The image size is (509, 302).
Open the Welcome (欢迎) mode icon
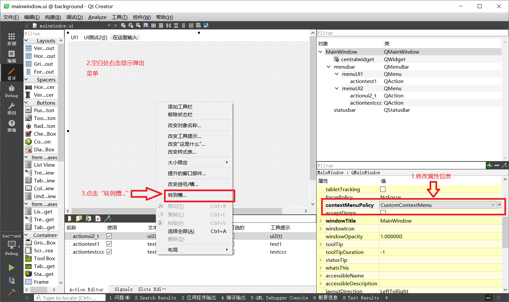tap(11, 39)
